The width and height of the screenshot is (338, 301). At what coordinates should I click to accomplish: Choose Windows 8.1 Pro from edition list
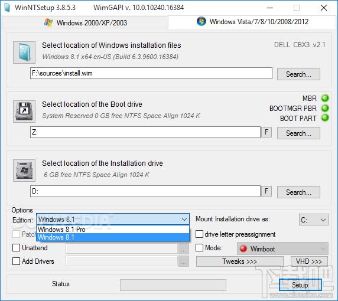(x=113, y=230)
